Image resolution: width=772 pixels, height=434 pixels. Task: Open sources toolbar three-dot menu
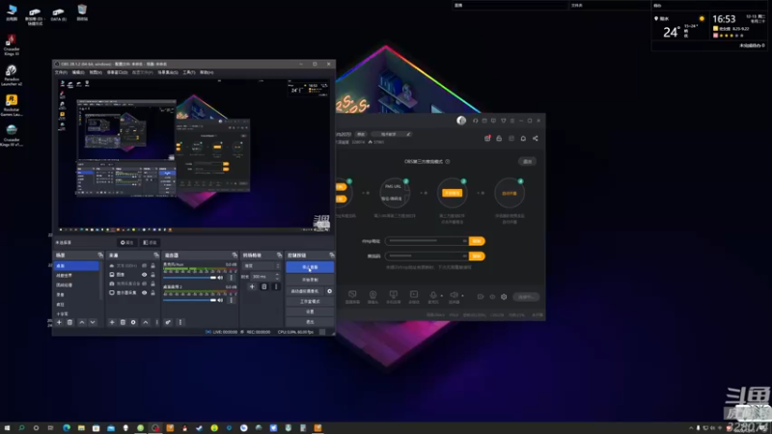pyautogui.click(x=157, y=322)
